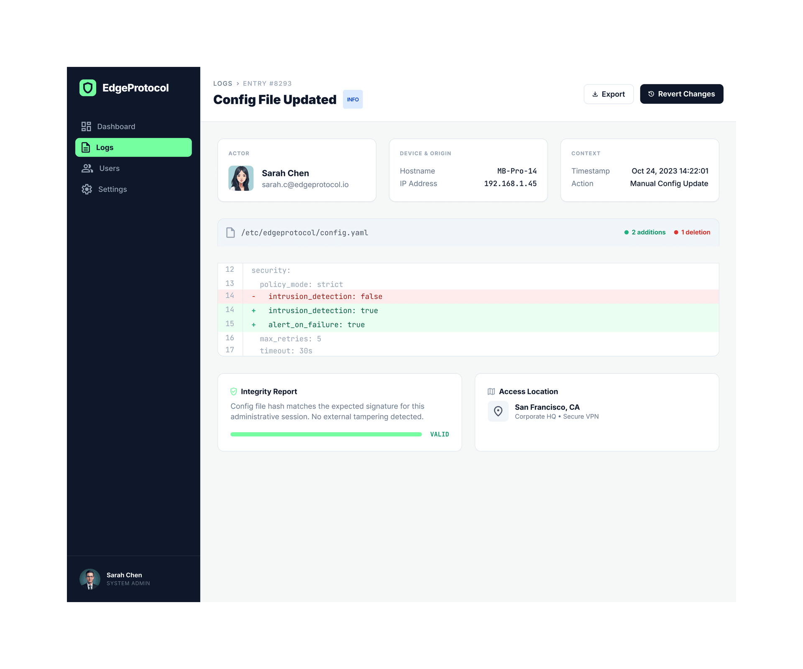Select the Logs menu entry
Viewport: 803px width, 669px height.
(x=105, y=147)
